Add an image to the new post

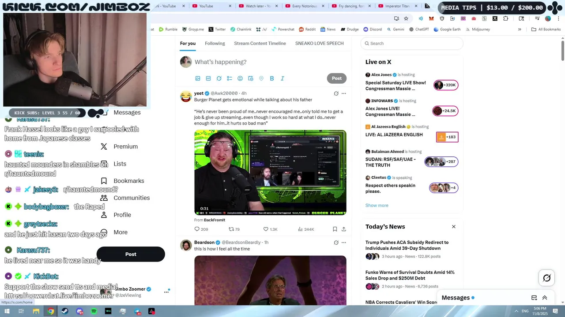click(x=198, y=78)
